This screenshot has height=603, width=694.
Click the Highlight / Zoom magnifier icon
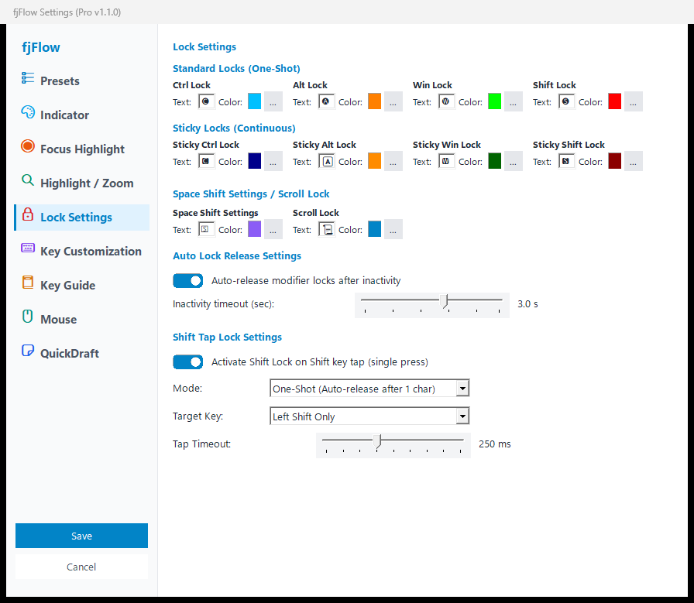(x=27, y=180)
